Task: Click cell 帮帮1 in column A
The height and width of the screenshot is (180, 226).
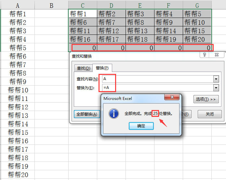Action: [x=18, y=14]
